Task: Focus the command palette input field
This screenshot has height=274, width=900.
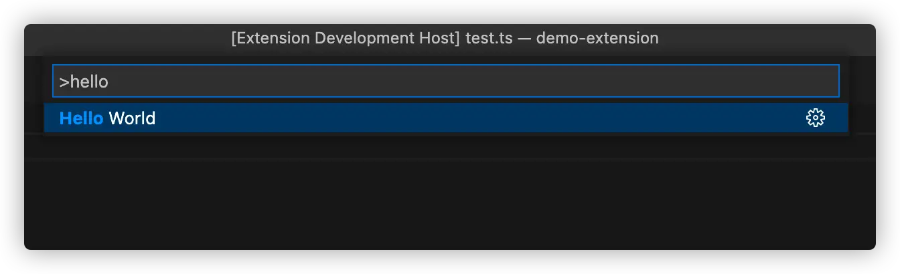Action: tap(445, 81)
